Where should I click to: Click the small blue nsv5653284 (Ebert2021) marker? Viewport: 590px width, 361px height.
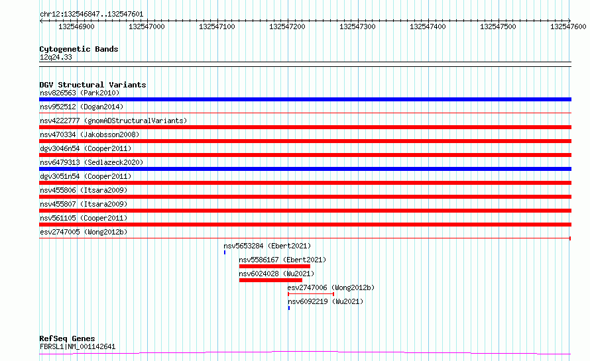point(225,252)
